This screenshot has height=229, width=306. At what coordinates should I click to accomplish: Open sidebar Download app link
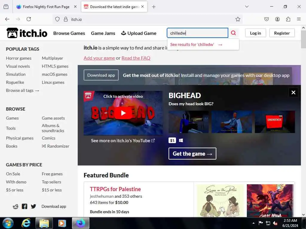point(54,206)
